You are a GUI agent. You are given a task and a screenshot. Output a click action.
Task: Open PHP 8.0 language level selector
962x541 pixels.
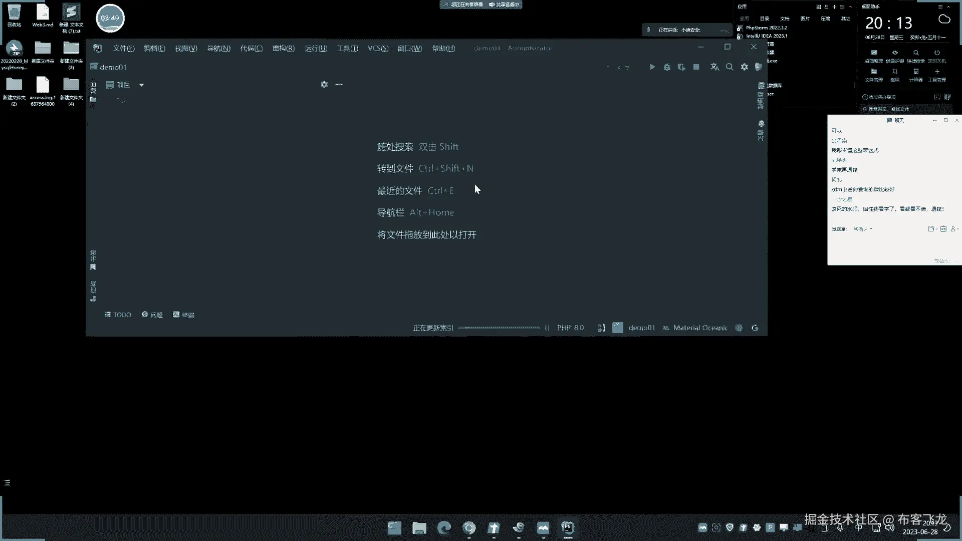click(x=570, y=328)
